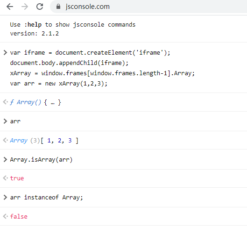Click the output arrow beside ƒ Array()
The image size is (247, 227).
tap(5, 102)
